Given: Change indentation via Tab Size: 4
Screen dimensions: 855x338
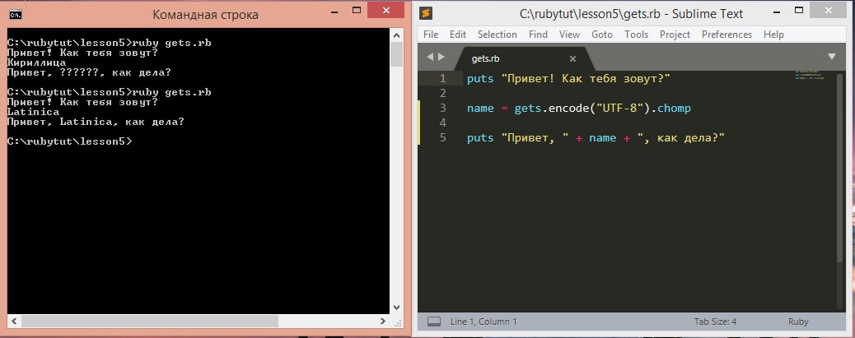Looking at the screenshot, I should (716, 322).
